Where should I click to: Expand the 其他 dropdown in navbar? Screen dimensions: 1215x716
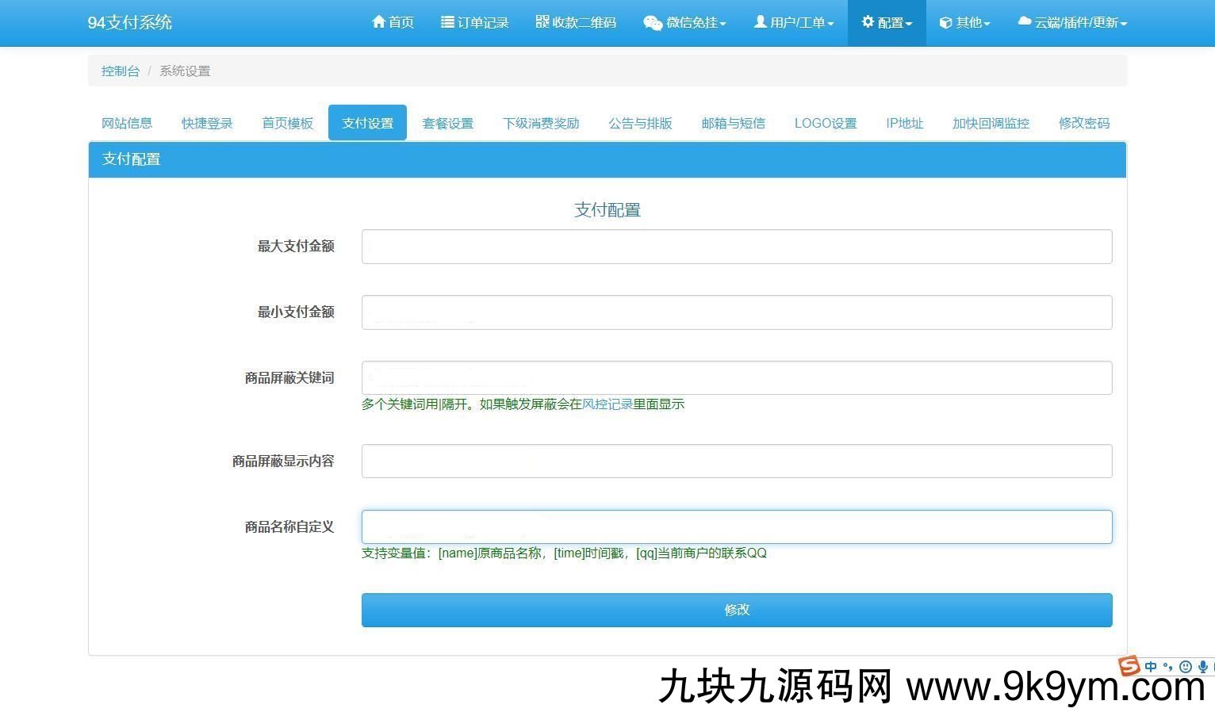click(x=964, y=23)
